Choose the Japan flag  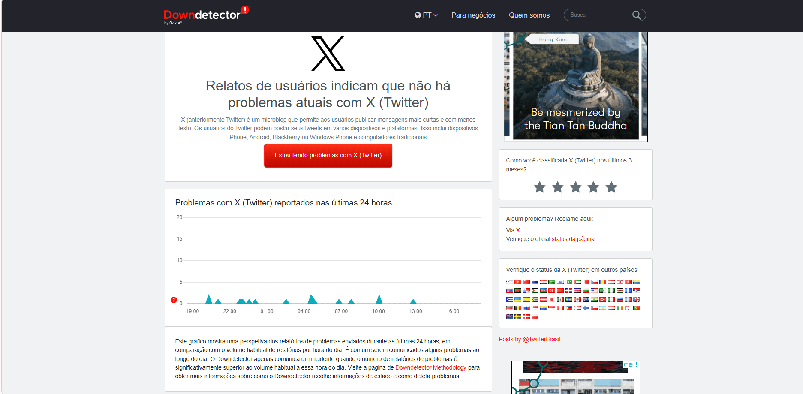(x=552, y=299)
